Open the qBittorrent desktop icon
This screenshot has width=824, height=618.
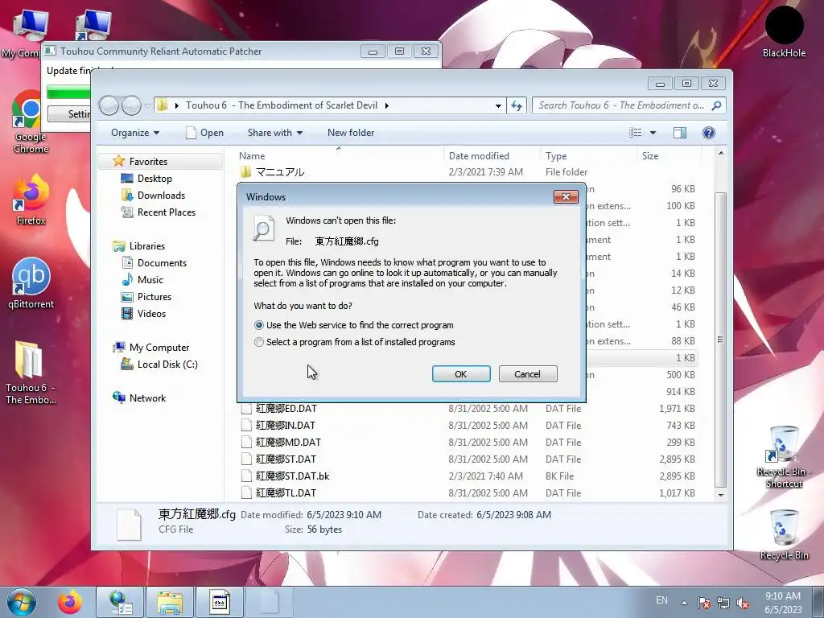pos(31,284)
